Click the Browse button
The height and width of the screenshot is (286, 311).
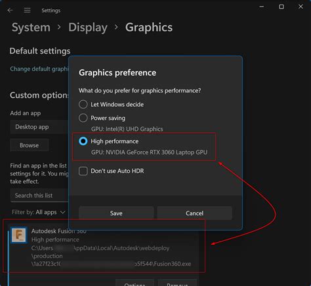point(29,145)
